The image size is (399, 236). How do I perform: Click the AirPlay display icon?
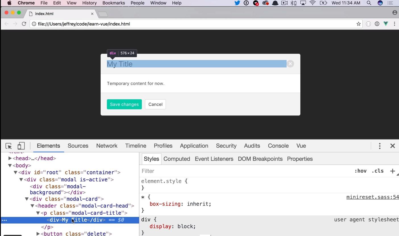[x=303, y=3]
